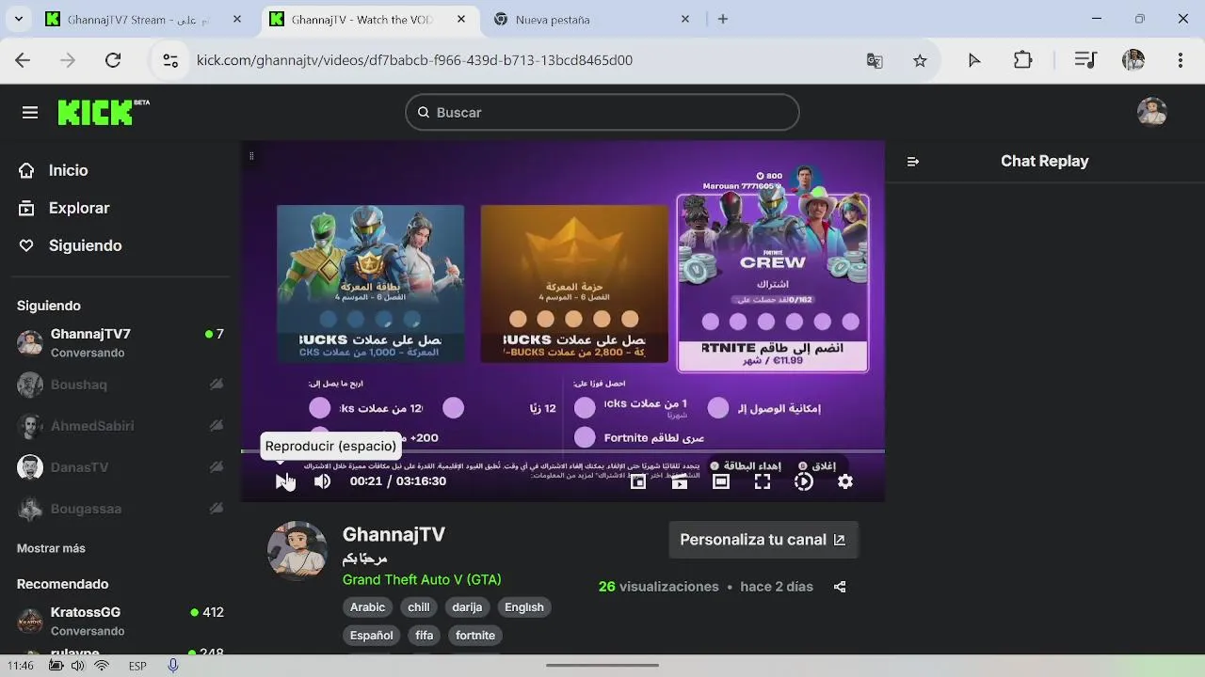Select the fifa tag
Viewport: 1205px width, 677px height.
coord(425,636)
